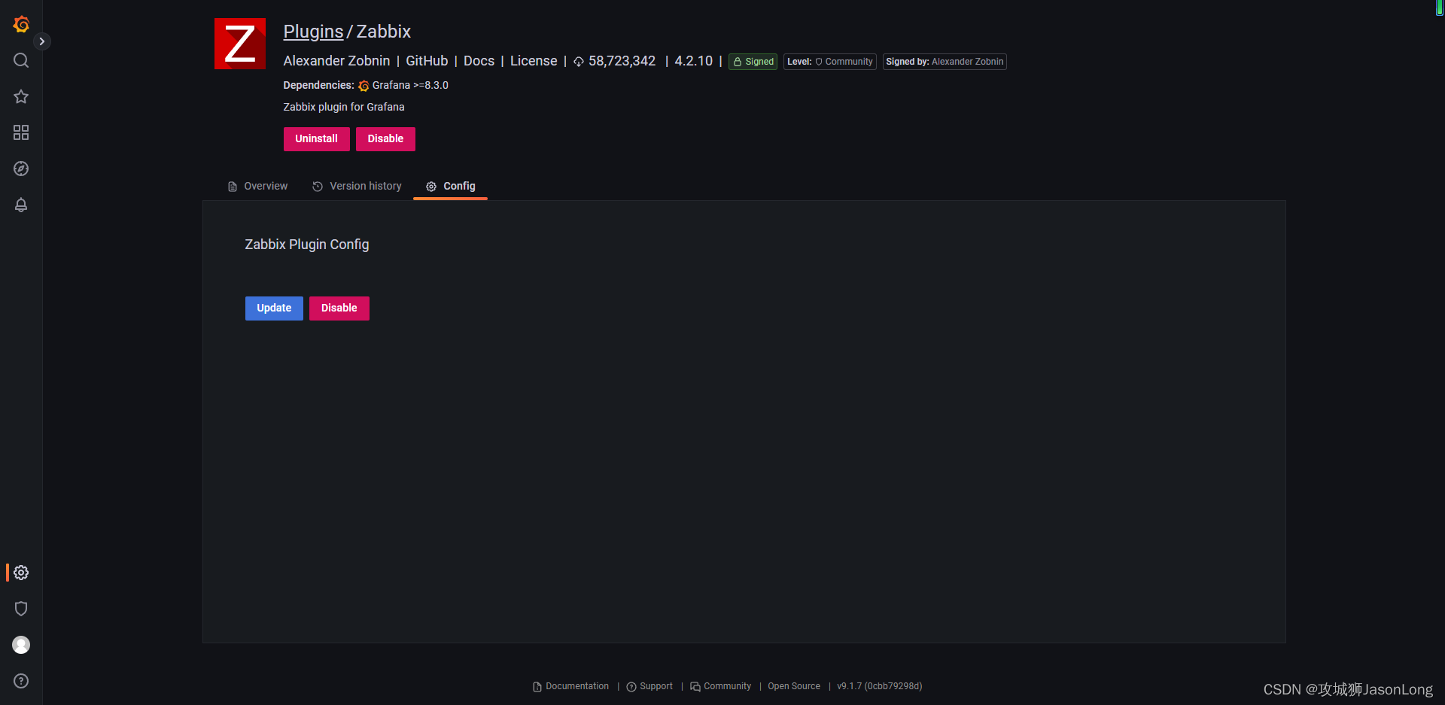Screen dimensions: 1445x705
Task: Click the version number 4.2.10
Action: tap(693, 61)
